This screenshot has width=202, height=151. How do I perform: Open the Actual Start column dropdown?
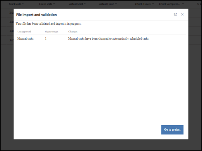(x=85, y=4)
